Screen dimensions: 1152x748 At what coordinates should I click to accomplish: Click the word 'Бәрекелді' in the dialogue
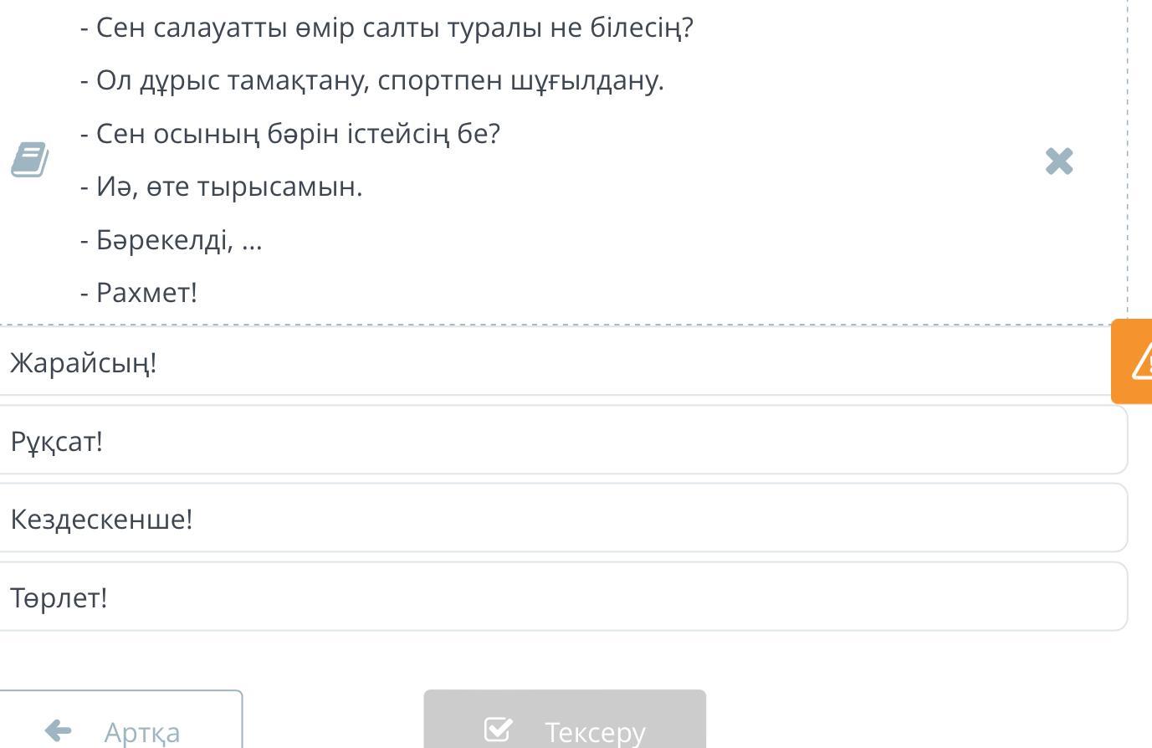coord(161,240)
